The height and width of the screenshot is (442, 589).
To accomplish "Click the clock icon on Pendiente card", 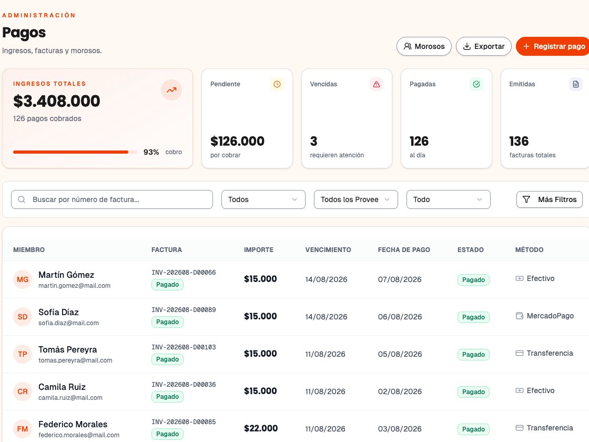I will 277,84.
